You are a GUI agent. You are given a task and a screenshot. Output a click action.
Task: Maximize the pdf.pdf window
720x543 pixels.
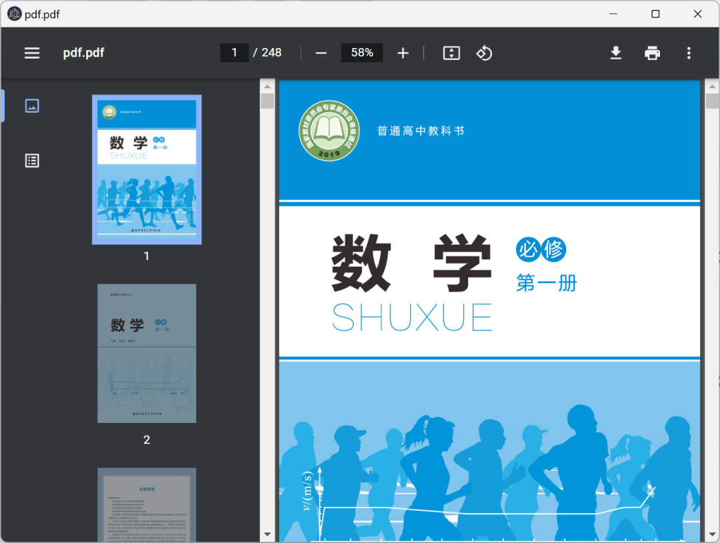click(x=655, y=14)
